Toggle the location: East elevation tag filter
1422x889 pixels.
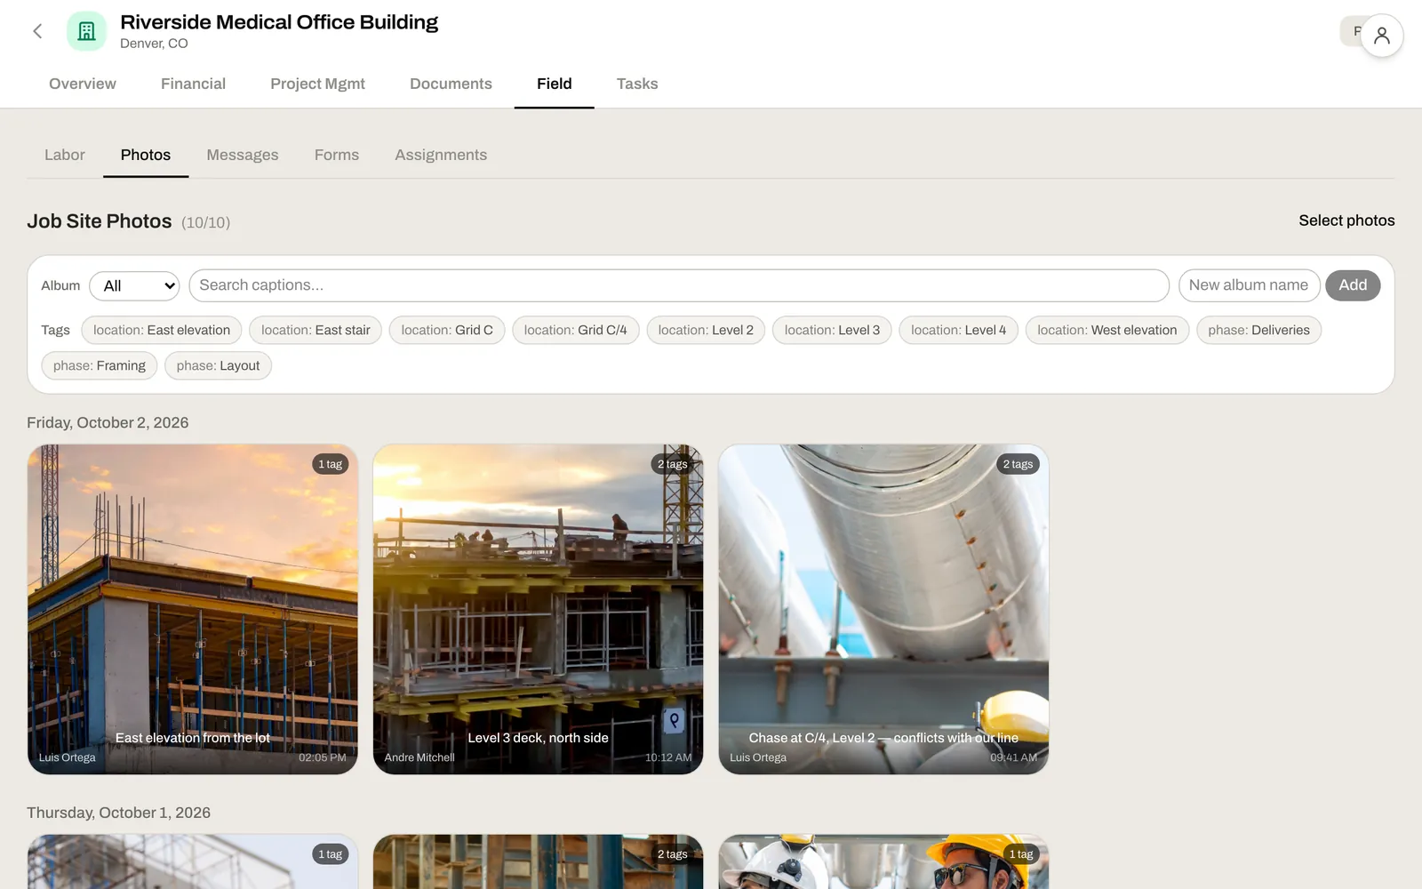(x=162, y=330)
